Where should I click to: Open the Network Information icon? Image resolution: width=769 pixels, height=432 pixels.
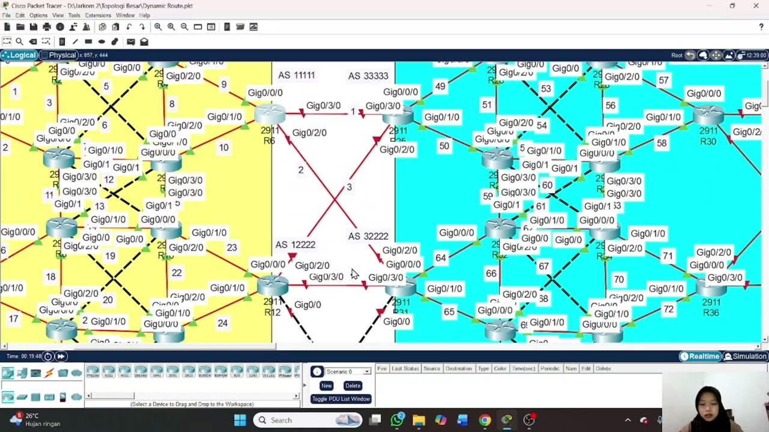60,27
